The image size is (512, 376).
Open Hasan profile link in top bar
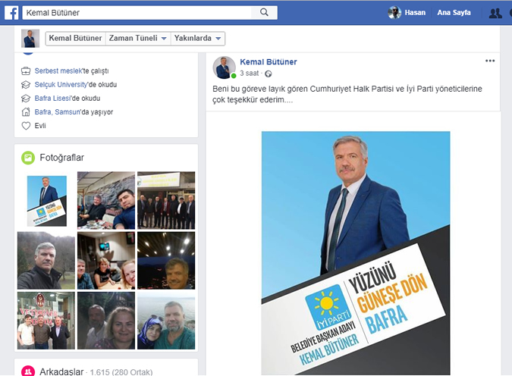(x=415, y=13)
